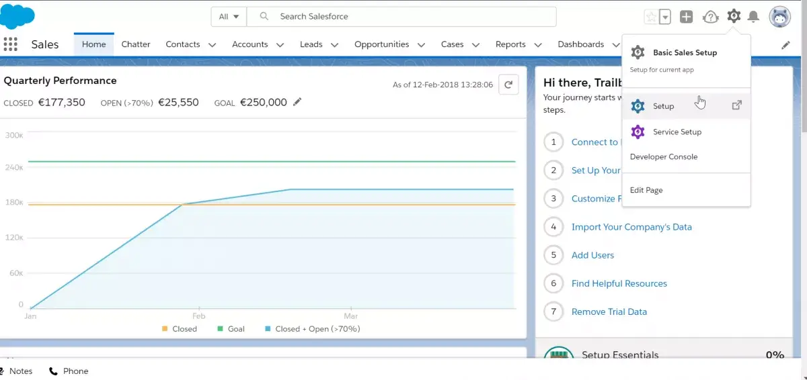Click the Phone utility bar icon
The image size is (807, 380).
(54, 371)
